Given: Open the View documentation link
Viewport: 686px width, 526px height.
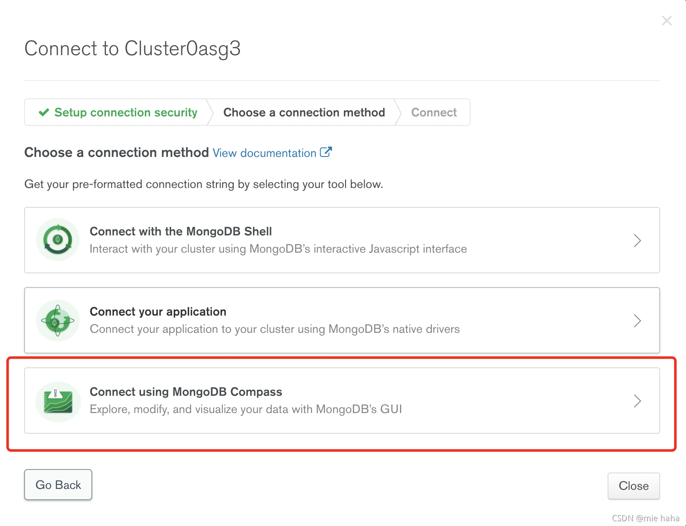Looking at the screenshot, I should click(x=265, y=153).
